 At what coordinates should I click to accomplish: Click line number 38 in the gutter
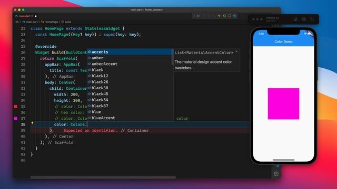[x=23, y=124]
